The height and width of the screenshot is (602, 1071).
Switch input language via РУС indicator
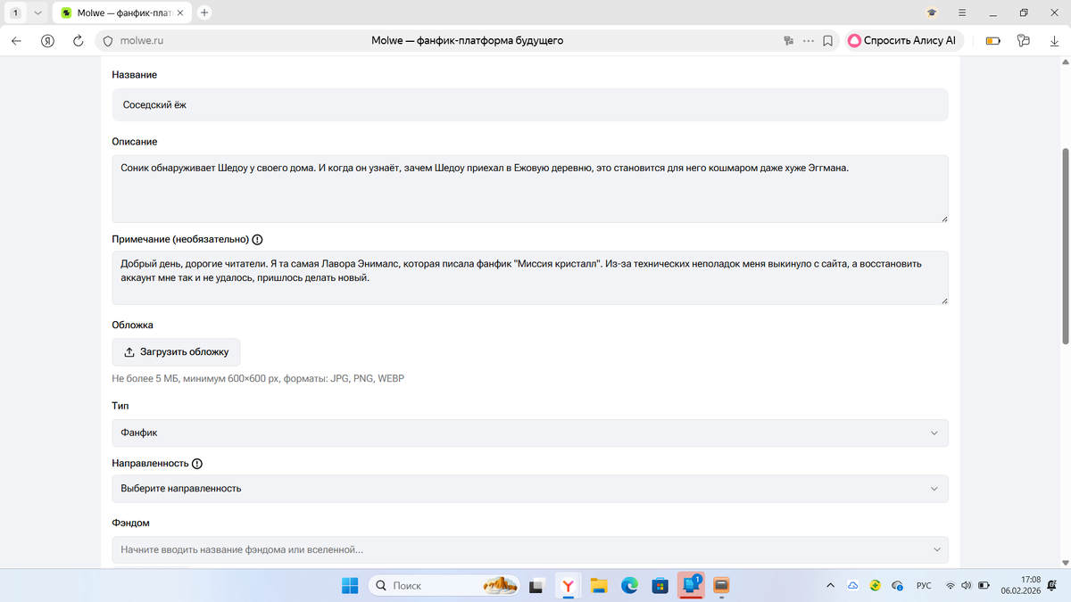point(924,585)
